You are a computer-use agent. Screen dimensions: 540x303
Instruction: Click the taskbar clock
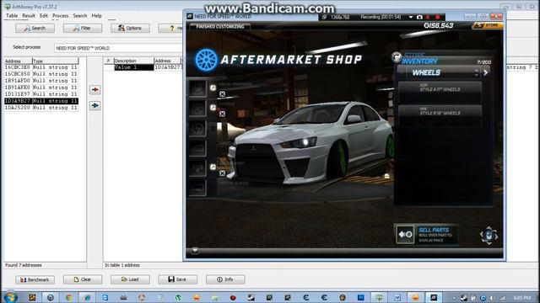[522, 298]
